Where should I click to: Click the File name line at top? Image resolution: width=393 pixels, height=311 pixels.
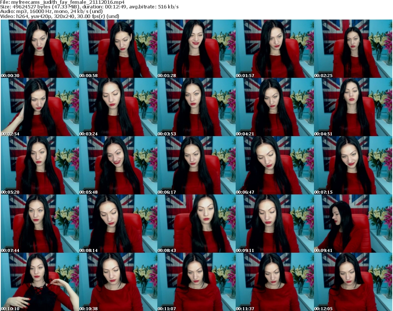point(62,2)
